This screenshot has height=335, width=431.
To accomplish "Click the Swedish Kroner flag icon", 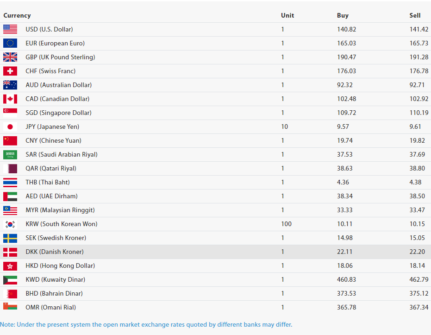I will (10, 238).
